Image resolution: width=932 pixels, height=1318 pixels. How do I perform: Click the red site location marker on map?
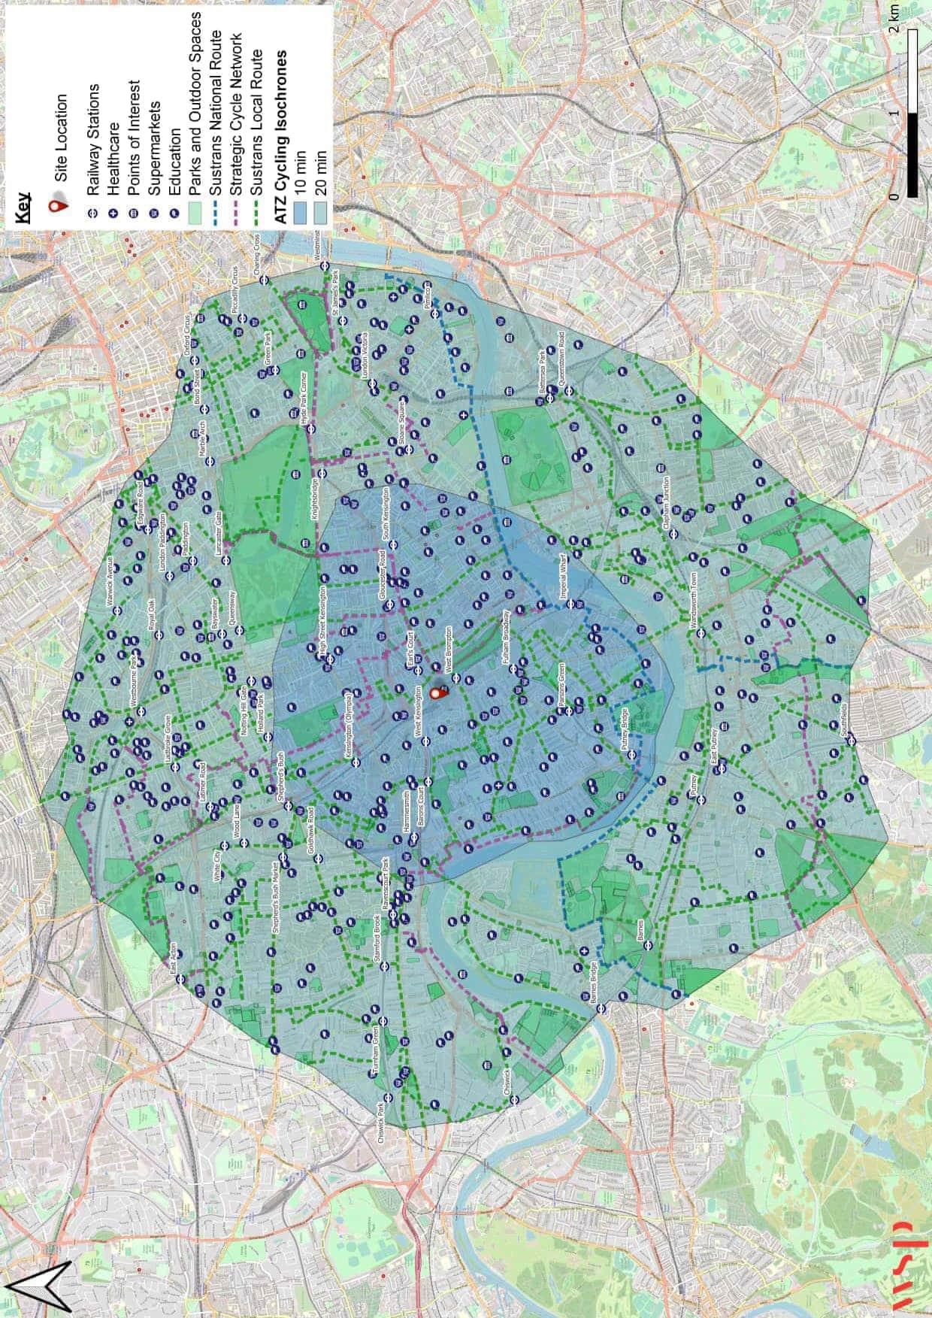439,692
